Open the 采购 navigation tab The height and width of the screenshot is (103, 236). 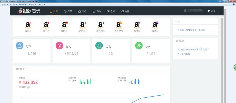pyautogui.click(x=97, y=11)
